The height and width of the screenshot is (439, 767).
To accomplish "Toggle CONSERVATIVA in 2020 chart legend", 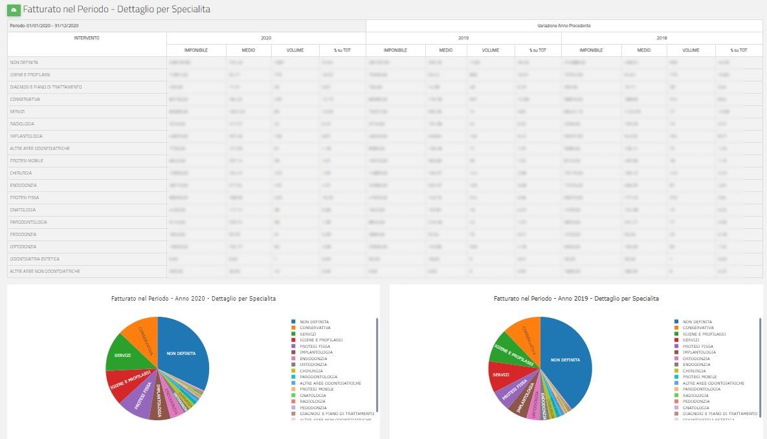I will coord(315,328).
